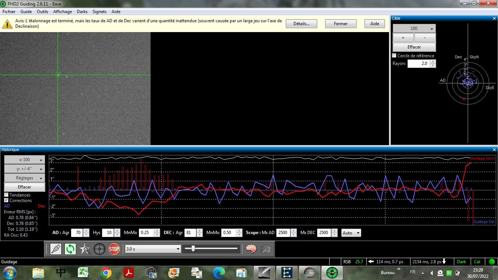Open the Darks menu
The image size is (498, 280).
coord(82,12)
